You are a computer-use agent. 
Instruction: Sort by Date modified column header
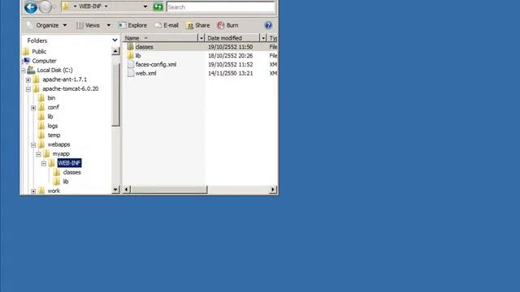pyautogui.click(x=232, y=38)
